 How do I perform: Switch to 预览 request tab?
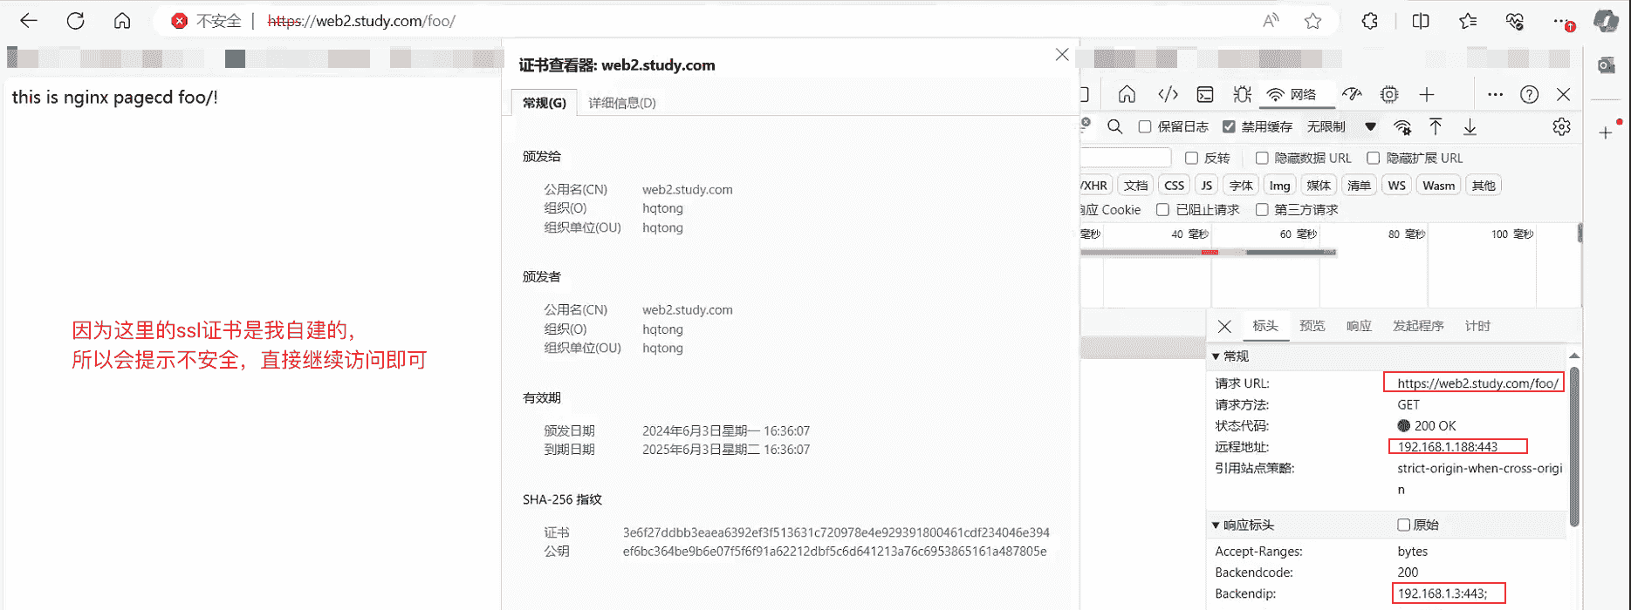pos(1312,326)
